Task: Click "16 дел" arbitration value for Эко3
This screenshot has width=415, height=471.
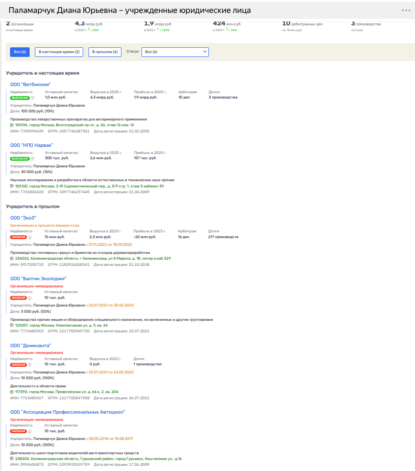Action: [184, 237]
